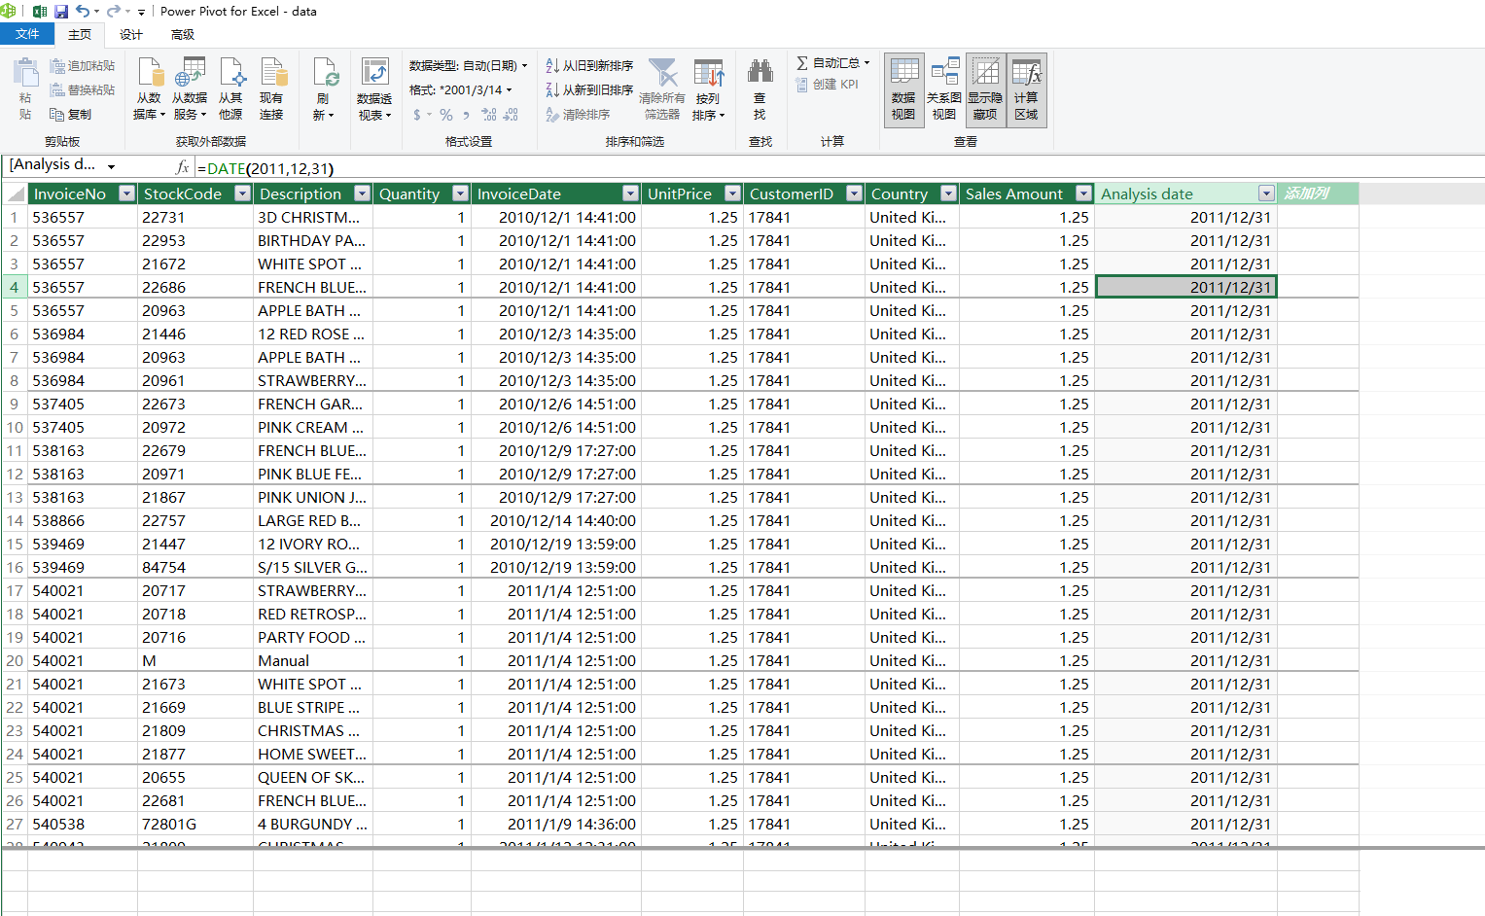
Task: Toggle Show Hidden (显示隐藏项) button
Action: tap(985, 89)
